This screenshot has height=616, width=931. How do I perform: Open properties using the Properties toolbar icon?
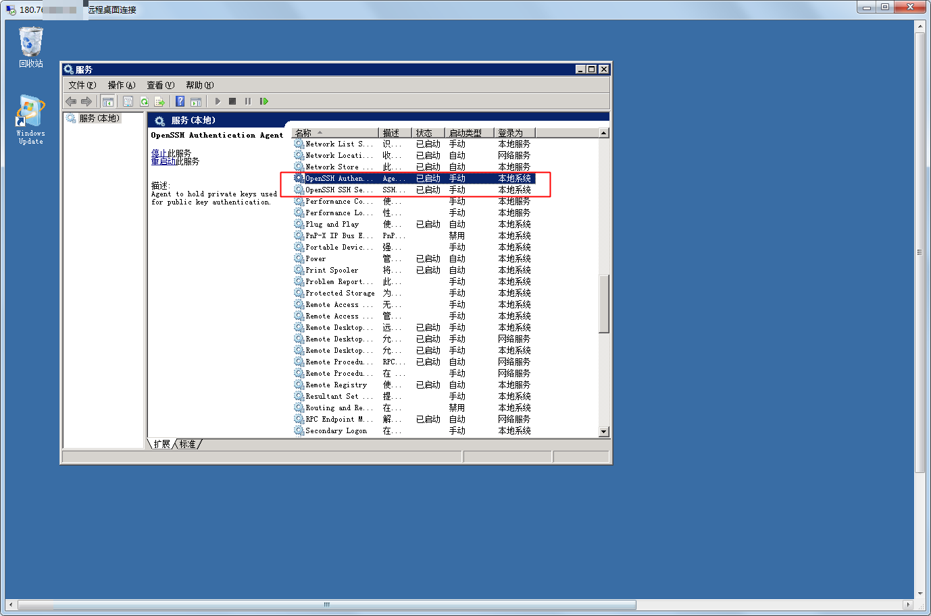[128, 101]
